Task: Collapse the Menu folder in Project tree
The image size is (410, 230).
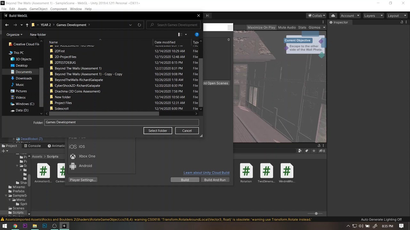Action: point(10,200)
